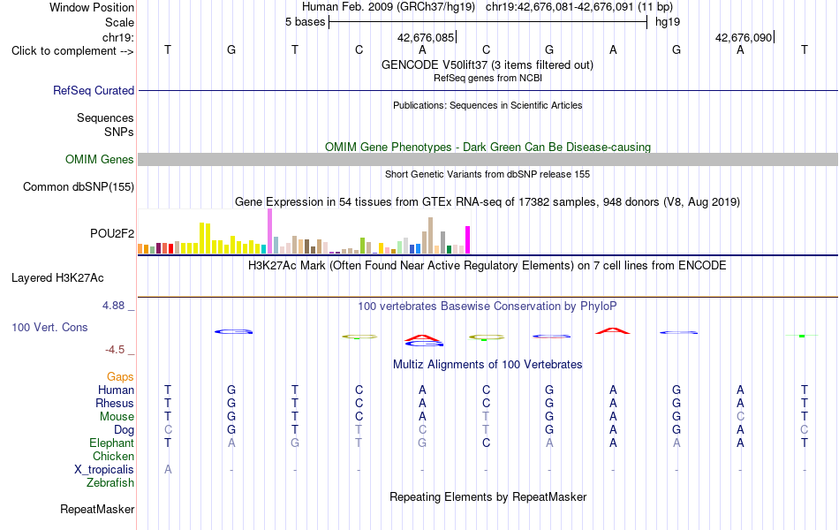Click the A base in X_tropicalis row

click(x=168, y=470)
